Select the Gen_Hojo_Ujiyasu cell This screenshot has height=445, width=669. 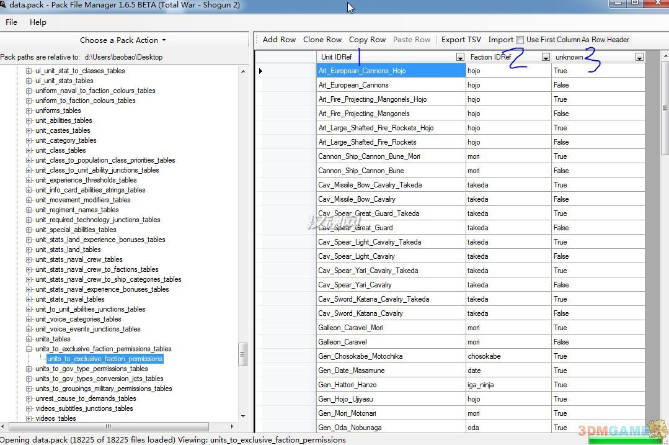coord(391,399)
